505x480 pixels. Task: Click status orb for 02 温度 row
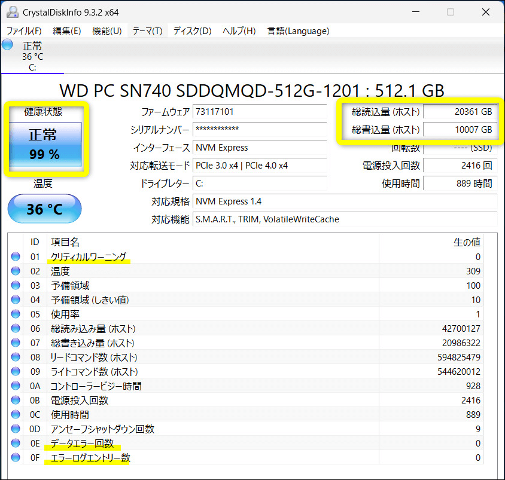16,271
